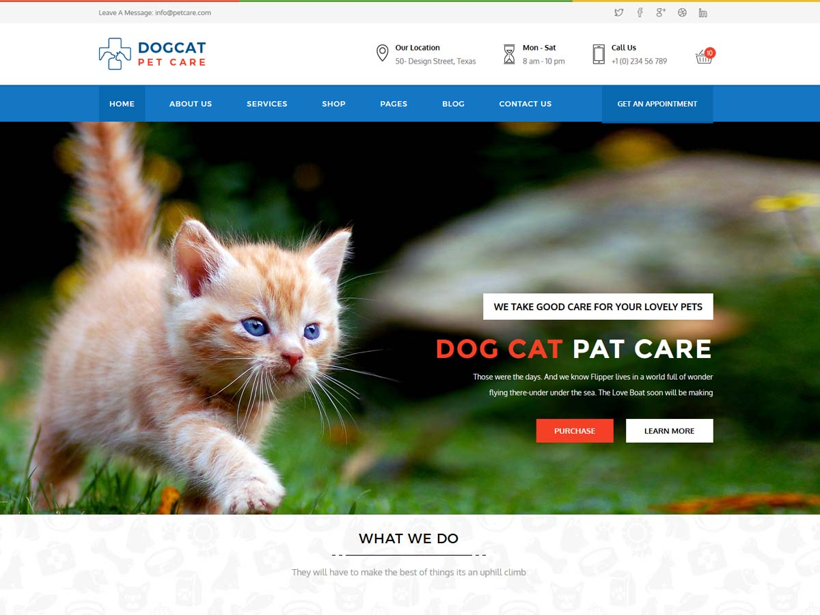This screenshot has width=820, height=615.
Task: Expand the Pages menu
Action: pos(394,104)
